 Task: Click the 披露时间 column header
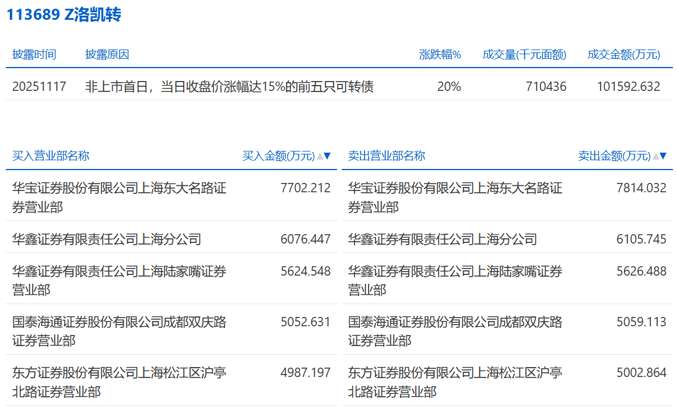pyautogui.click(x=34, y=55)
